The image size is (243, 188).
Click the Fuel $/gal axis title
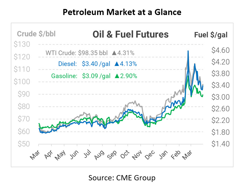[x=211, y=35]
